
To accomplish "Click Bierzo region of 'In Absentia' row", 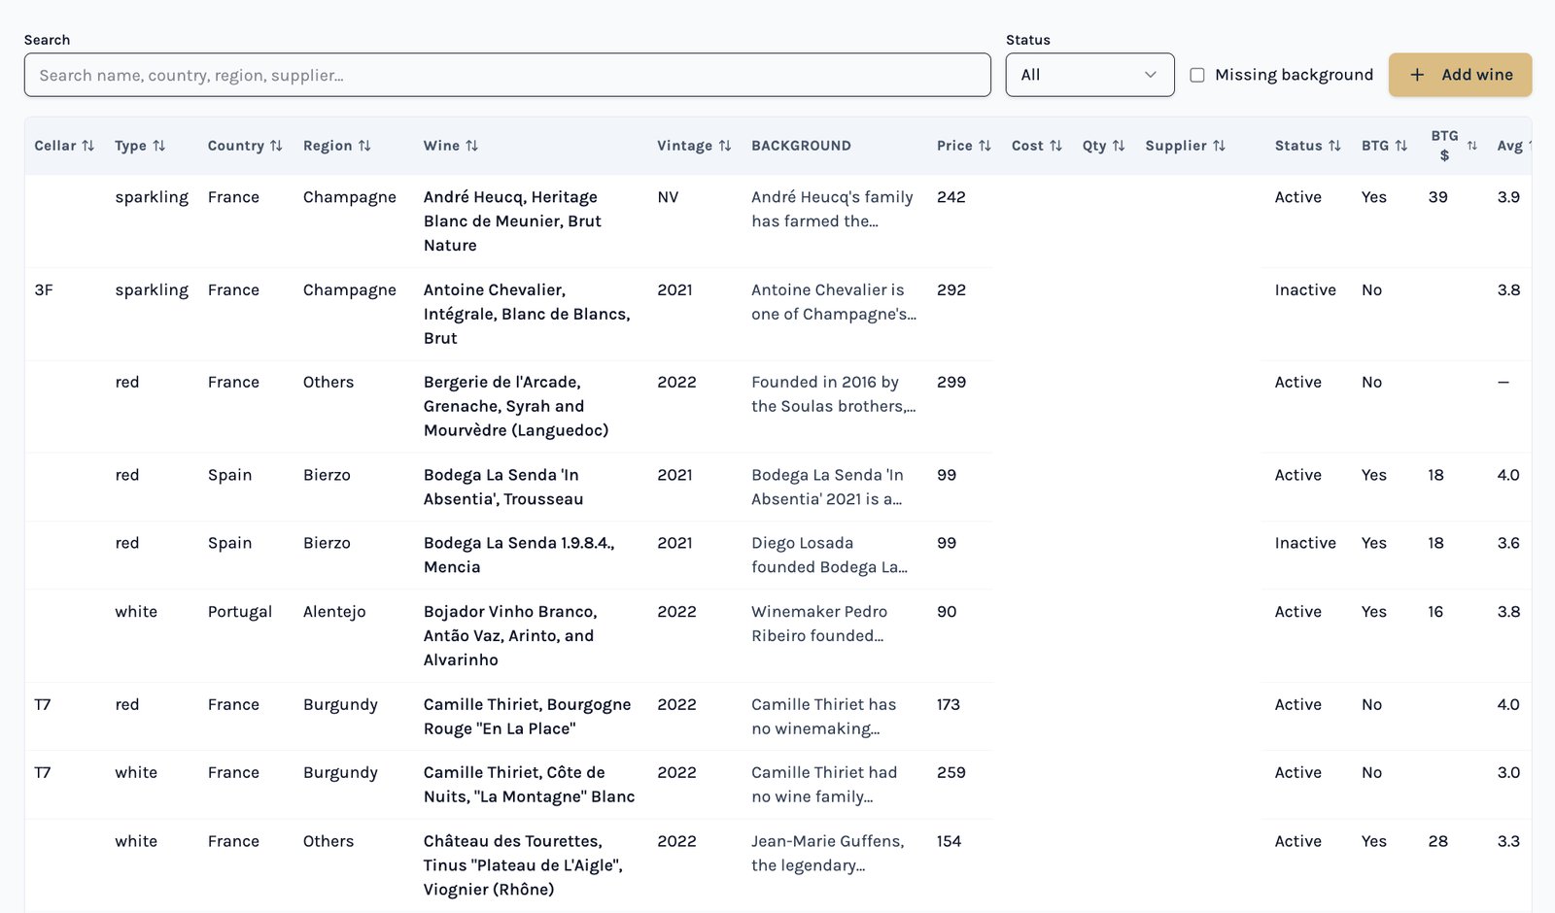I will point(327,475).
